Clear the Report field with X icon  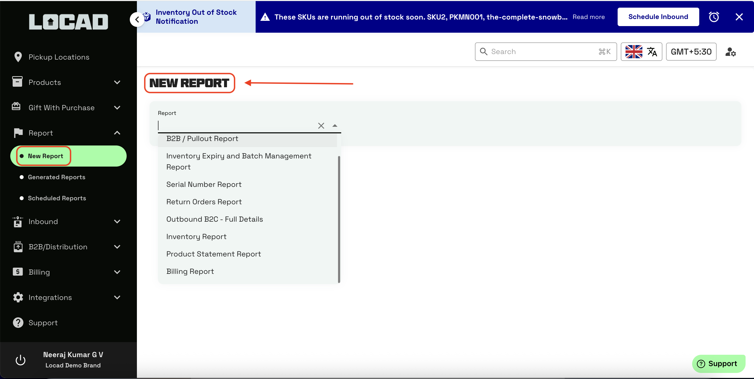pos(321,126)
